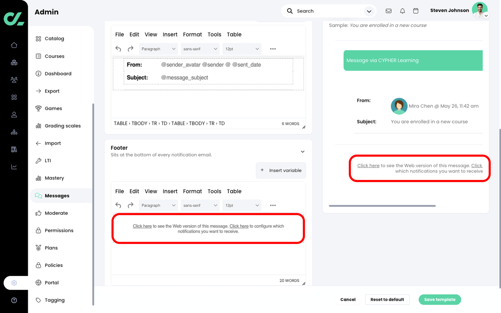Redo in the Footer editor toolbar
Viewport: 501px width, 313px height.
[x=130, y=205]
